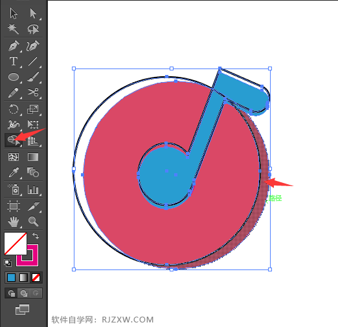Enable Draw Behind mode
Screen dimensions: 338x327
click(23, 293)
